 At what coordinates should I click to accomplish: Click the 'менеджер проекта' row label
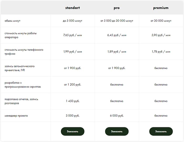(x=16, y=116)
